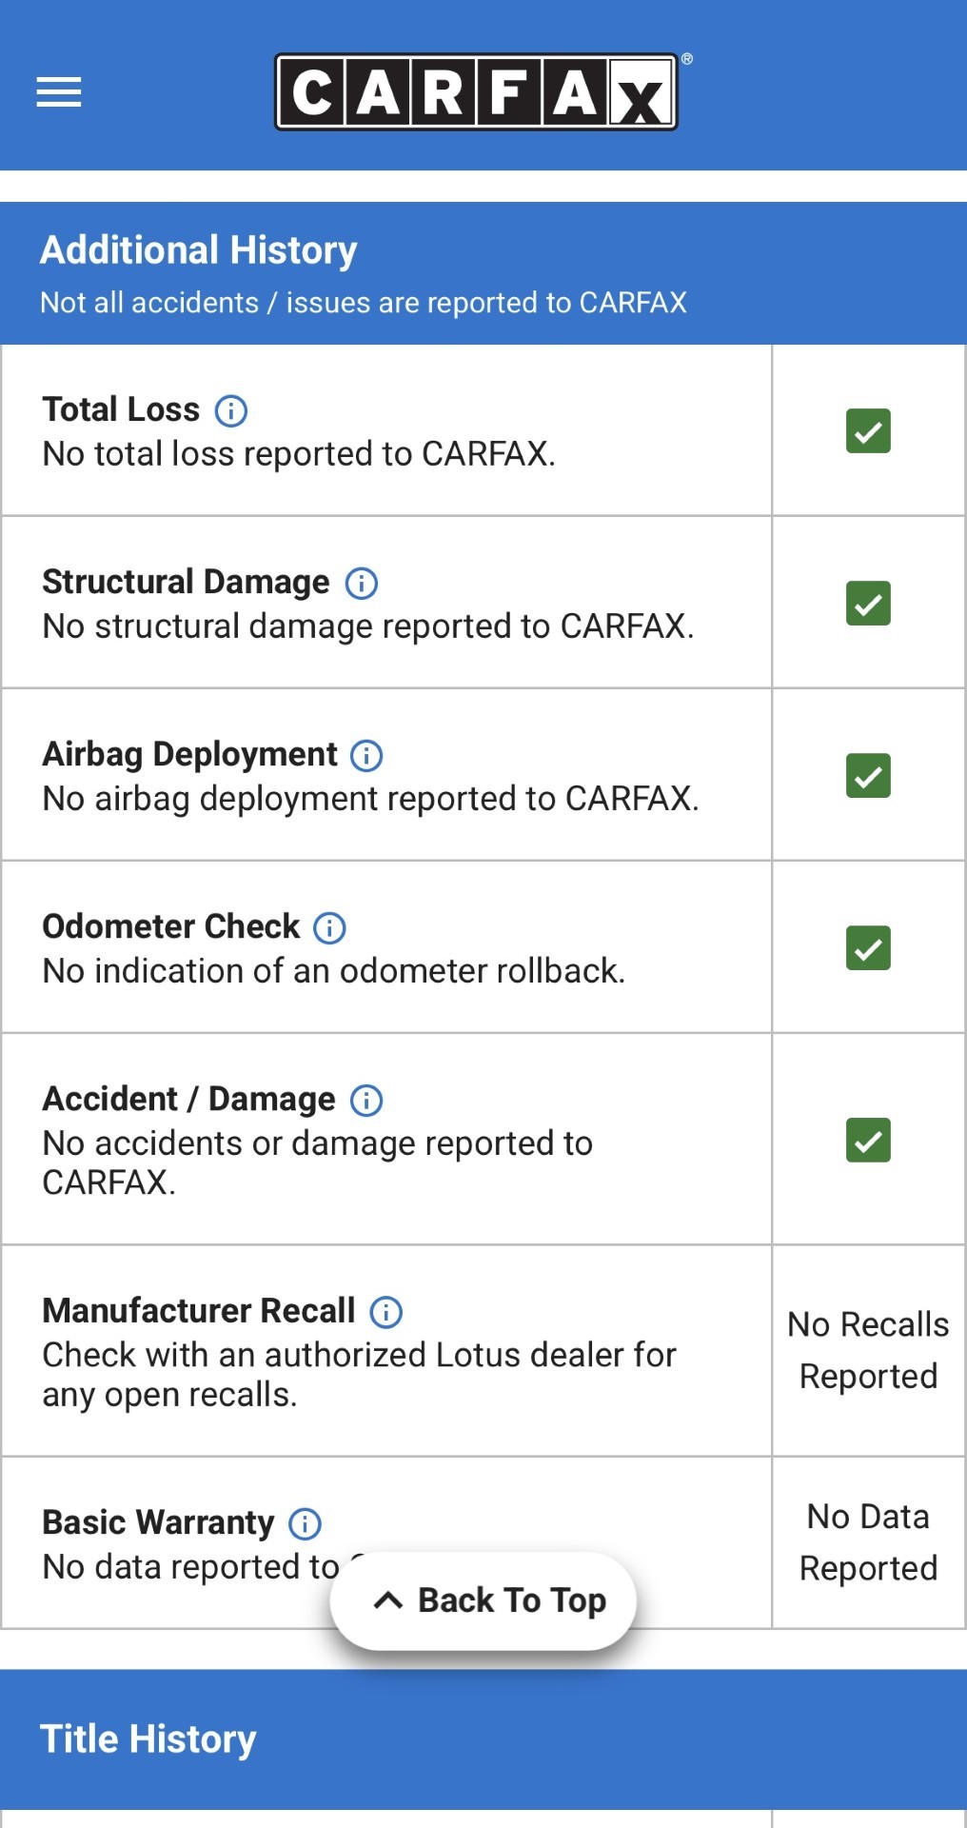Image resolution: width=967 pixels, height=1828 pixels.
Task: Tap the Structural Damage info icon
Action: pyautogui.click(x=361, y=584)
